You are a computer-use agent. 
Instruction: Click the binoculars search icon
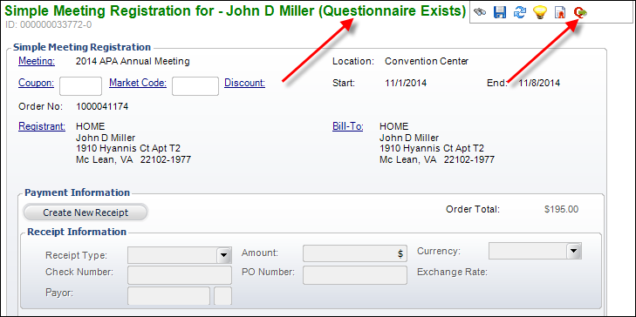[x=480, y=12]
